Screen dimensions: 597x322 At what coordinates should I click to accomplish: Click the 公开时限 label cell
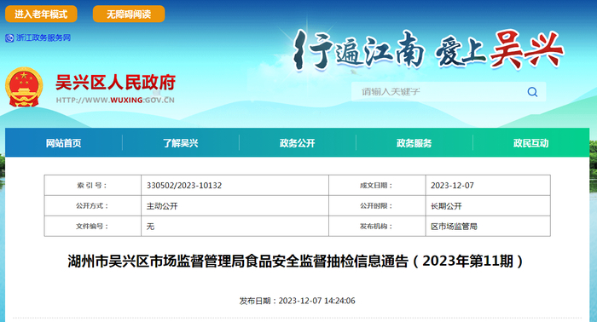pos(377,206)
